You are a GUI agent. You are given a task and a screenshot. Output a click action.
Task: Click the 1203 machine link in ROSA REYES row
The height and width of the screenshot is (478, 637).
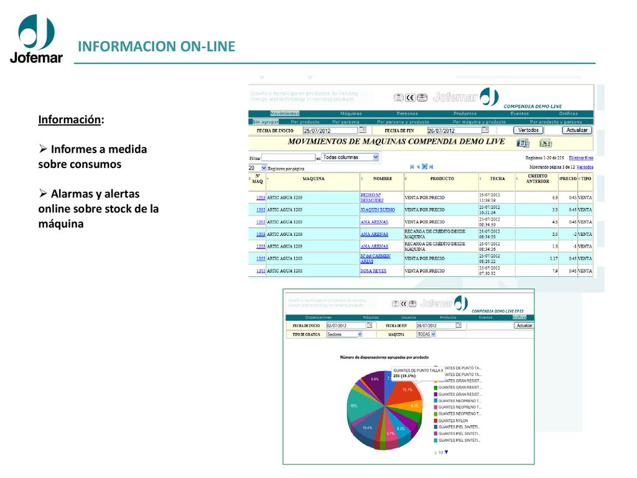point(261,271)
